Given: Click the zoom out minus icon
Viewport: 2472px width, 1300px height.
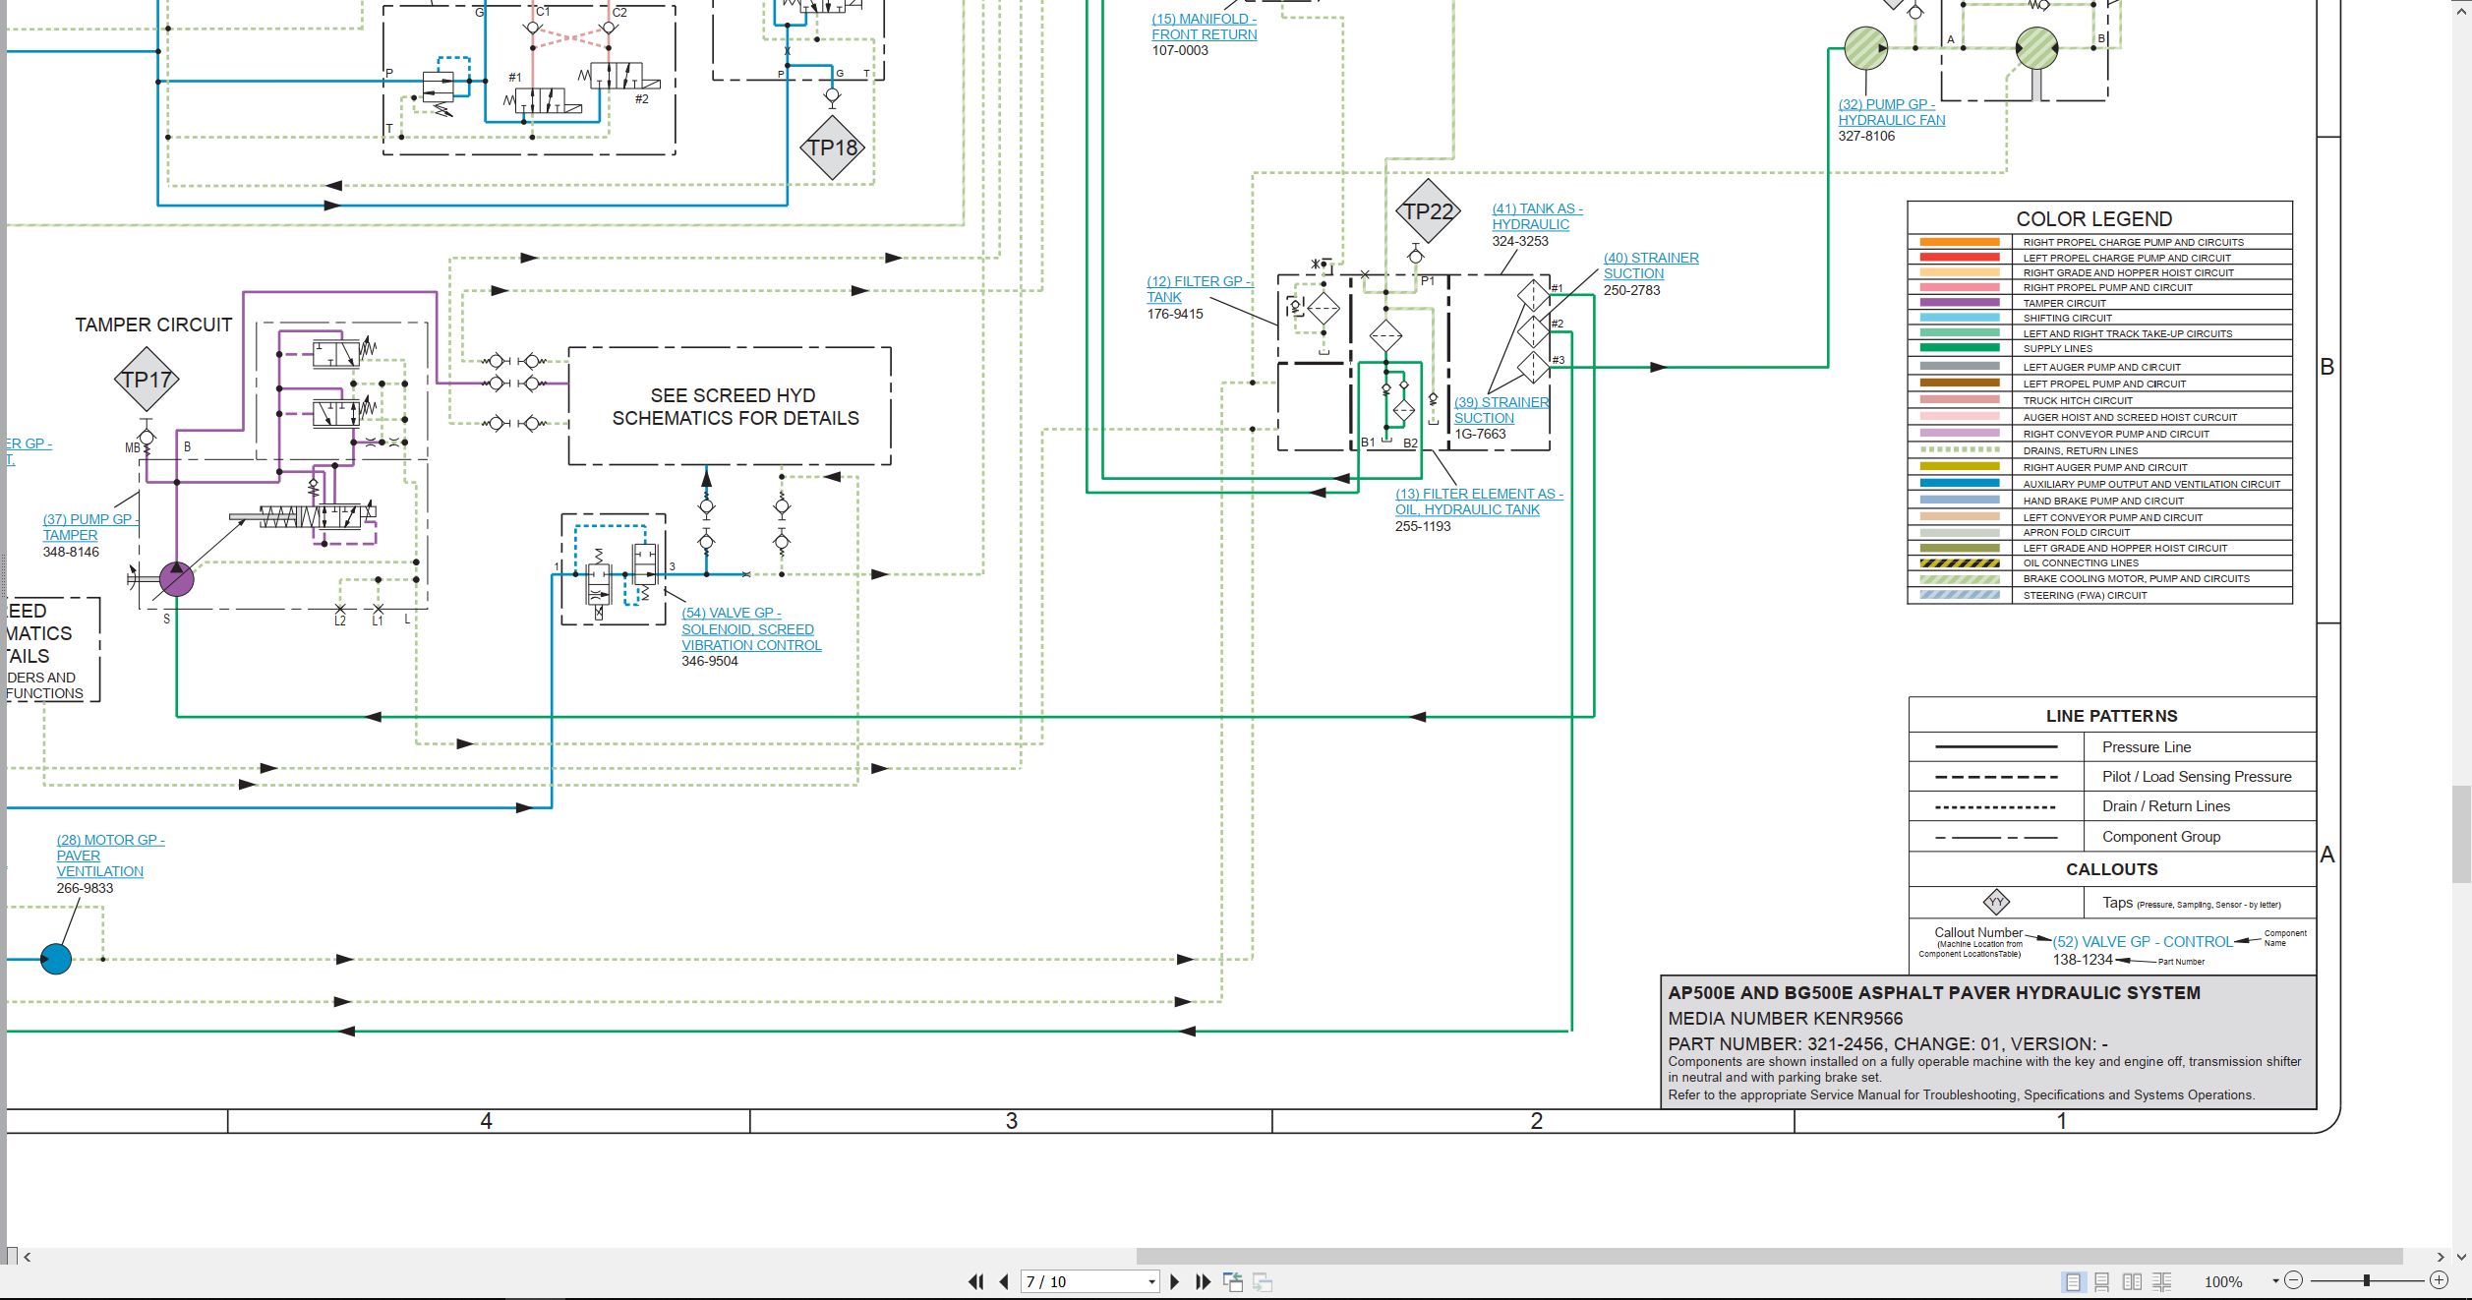Looking at the screenshot, I should [x=2294, y=1280].
